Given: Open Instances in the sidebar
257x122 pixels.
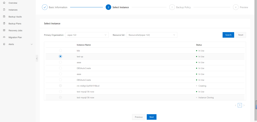Looking at the screenshot, I should click(x=13, y=10).
